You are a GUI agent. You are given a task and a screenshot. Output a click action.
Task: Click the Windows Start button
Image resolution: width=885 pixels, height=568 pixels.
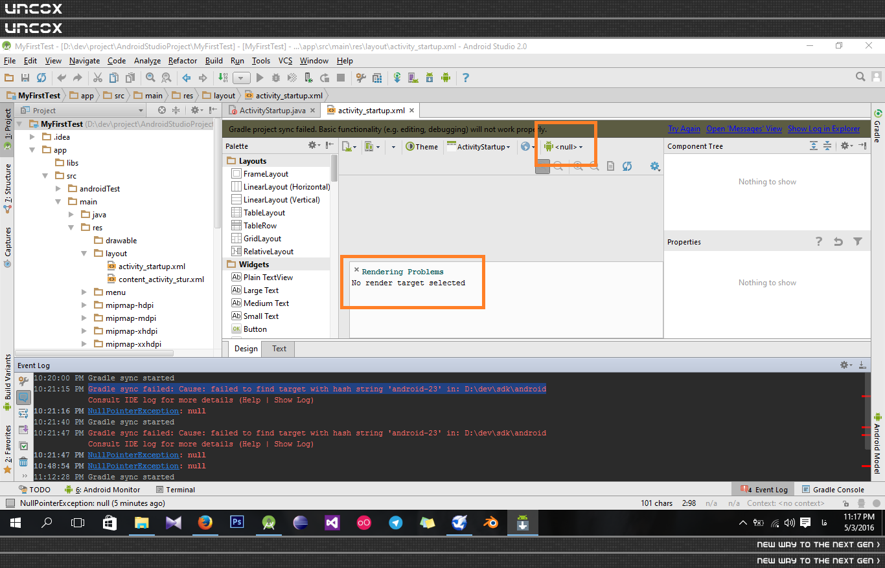point(16,523)
